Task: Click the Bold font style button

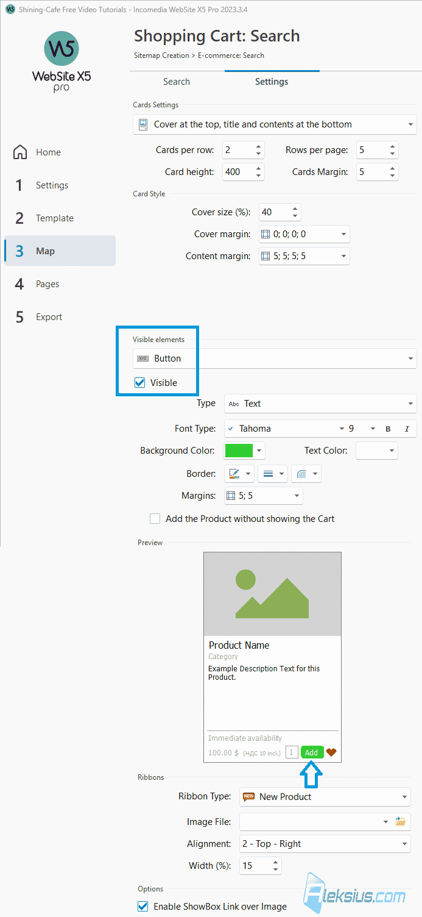Action: click(388, 429)
